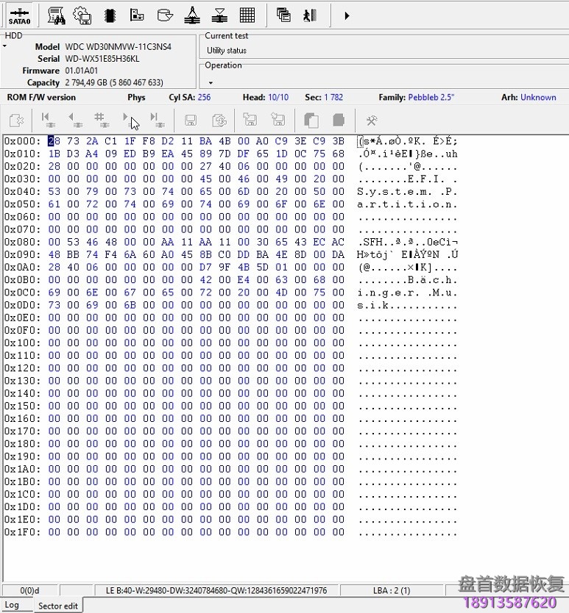Click the floppy save sector icon

tap(191, 121)
